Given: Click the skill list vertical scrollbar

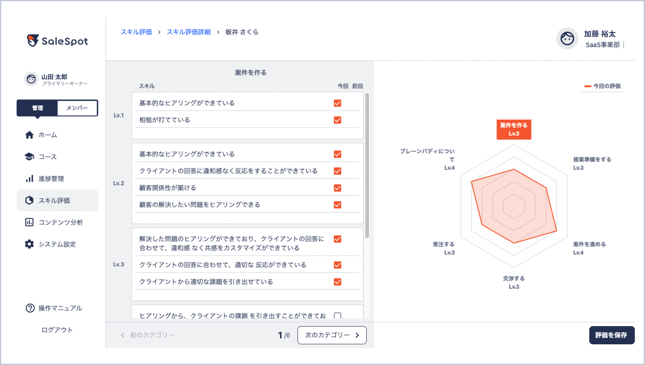Looking at the screenshot, I should [367, 166].
